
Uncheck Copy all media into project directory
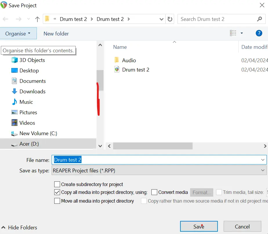pyautogui.click(x=57, y=192)
